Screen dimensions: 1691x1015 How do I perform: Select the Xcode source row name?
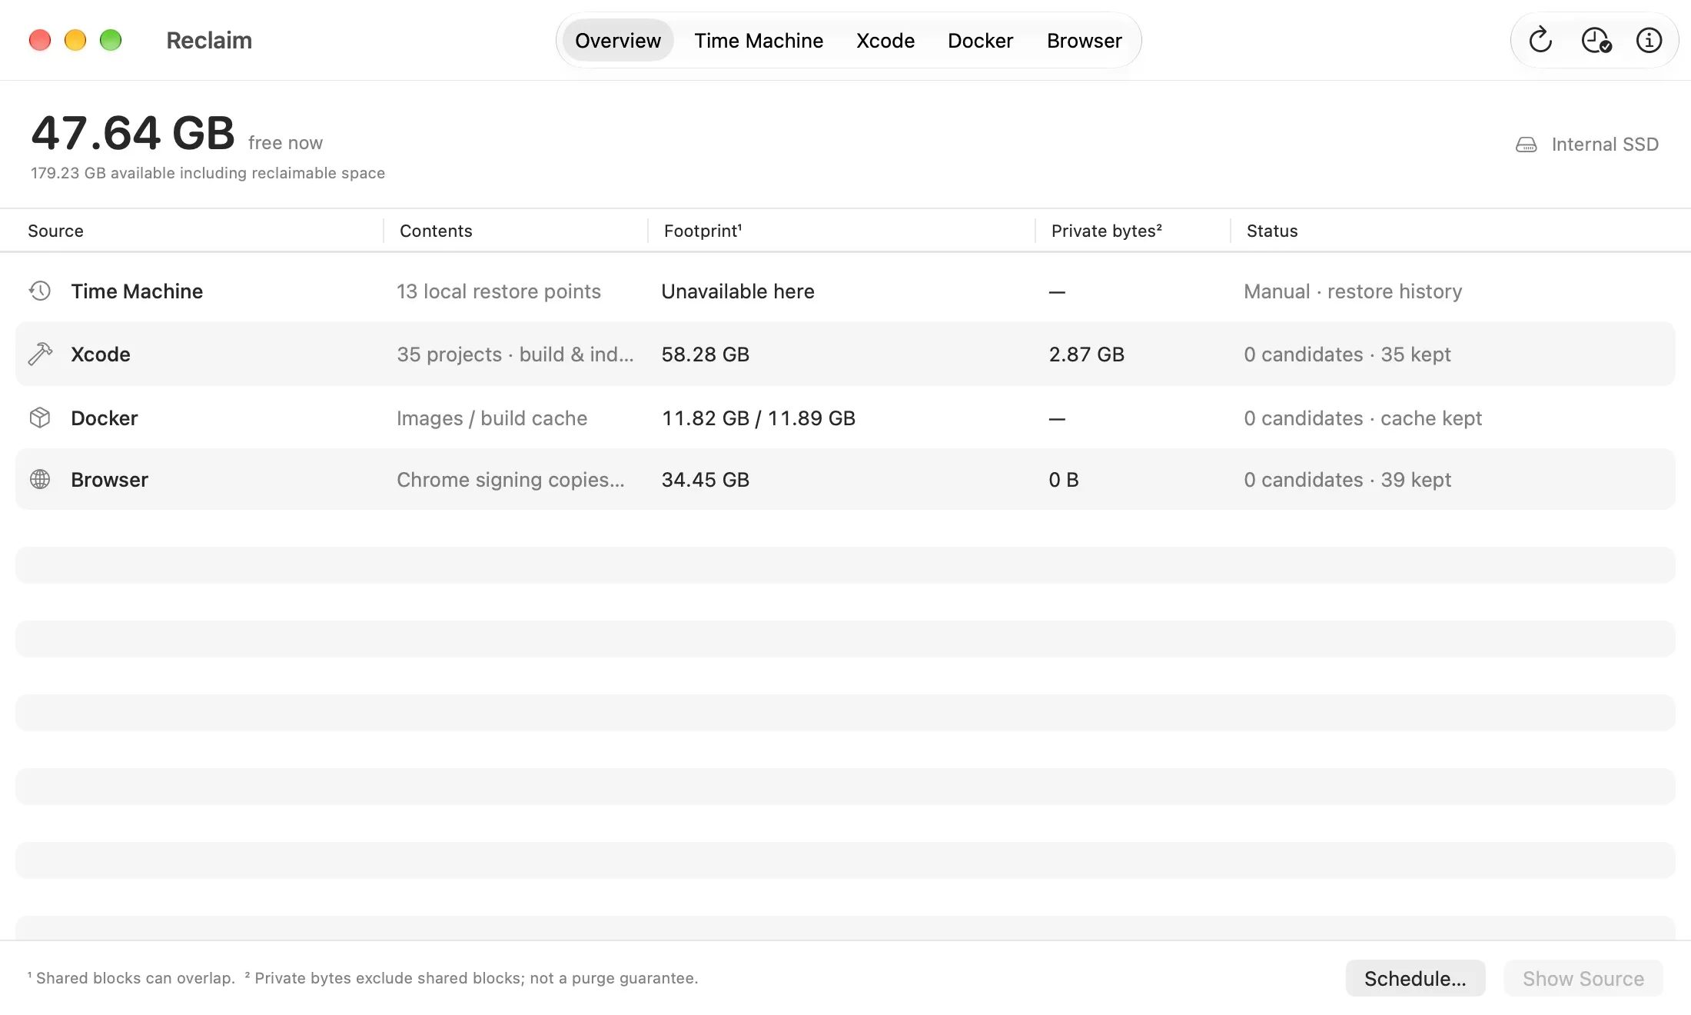point(101,354)
